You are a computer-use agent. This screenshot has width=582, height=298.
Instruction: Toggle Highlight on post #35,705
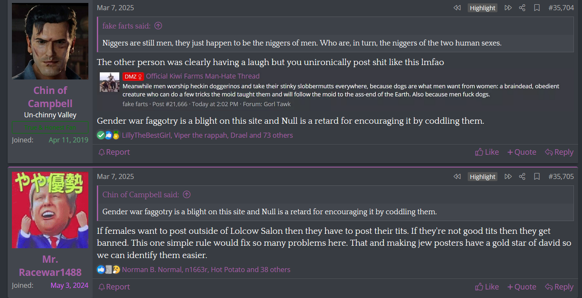(x=483, y=176)
